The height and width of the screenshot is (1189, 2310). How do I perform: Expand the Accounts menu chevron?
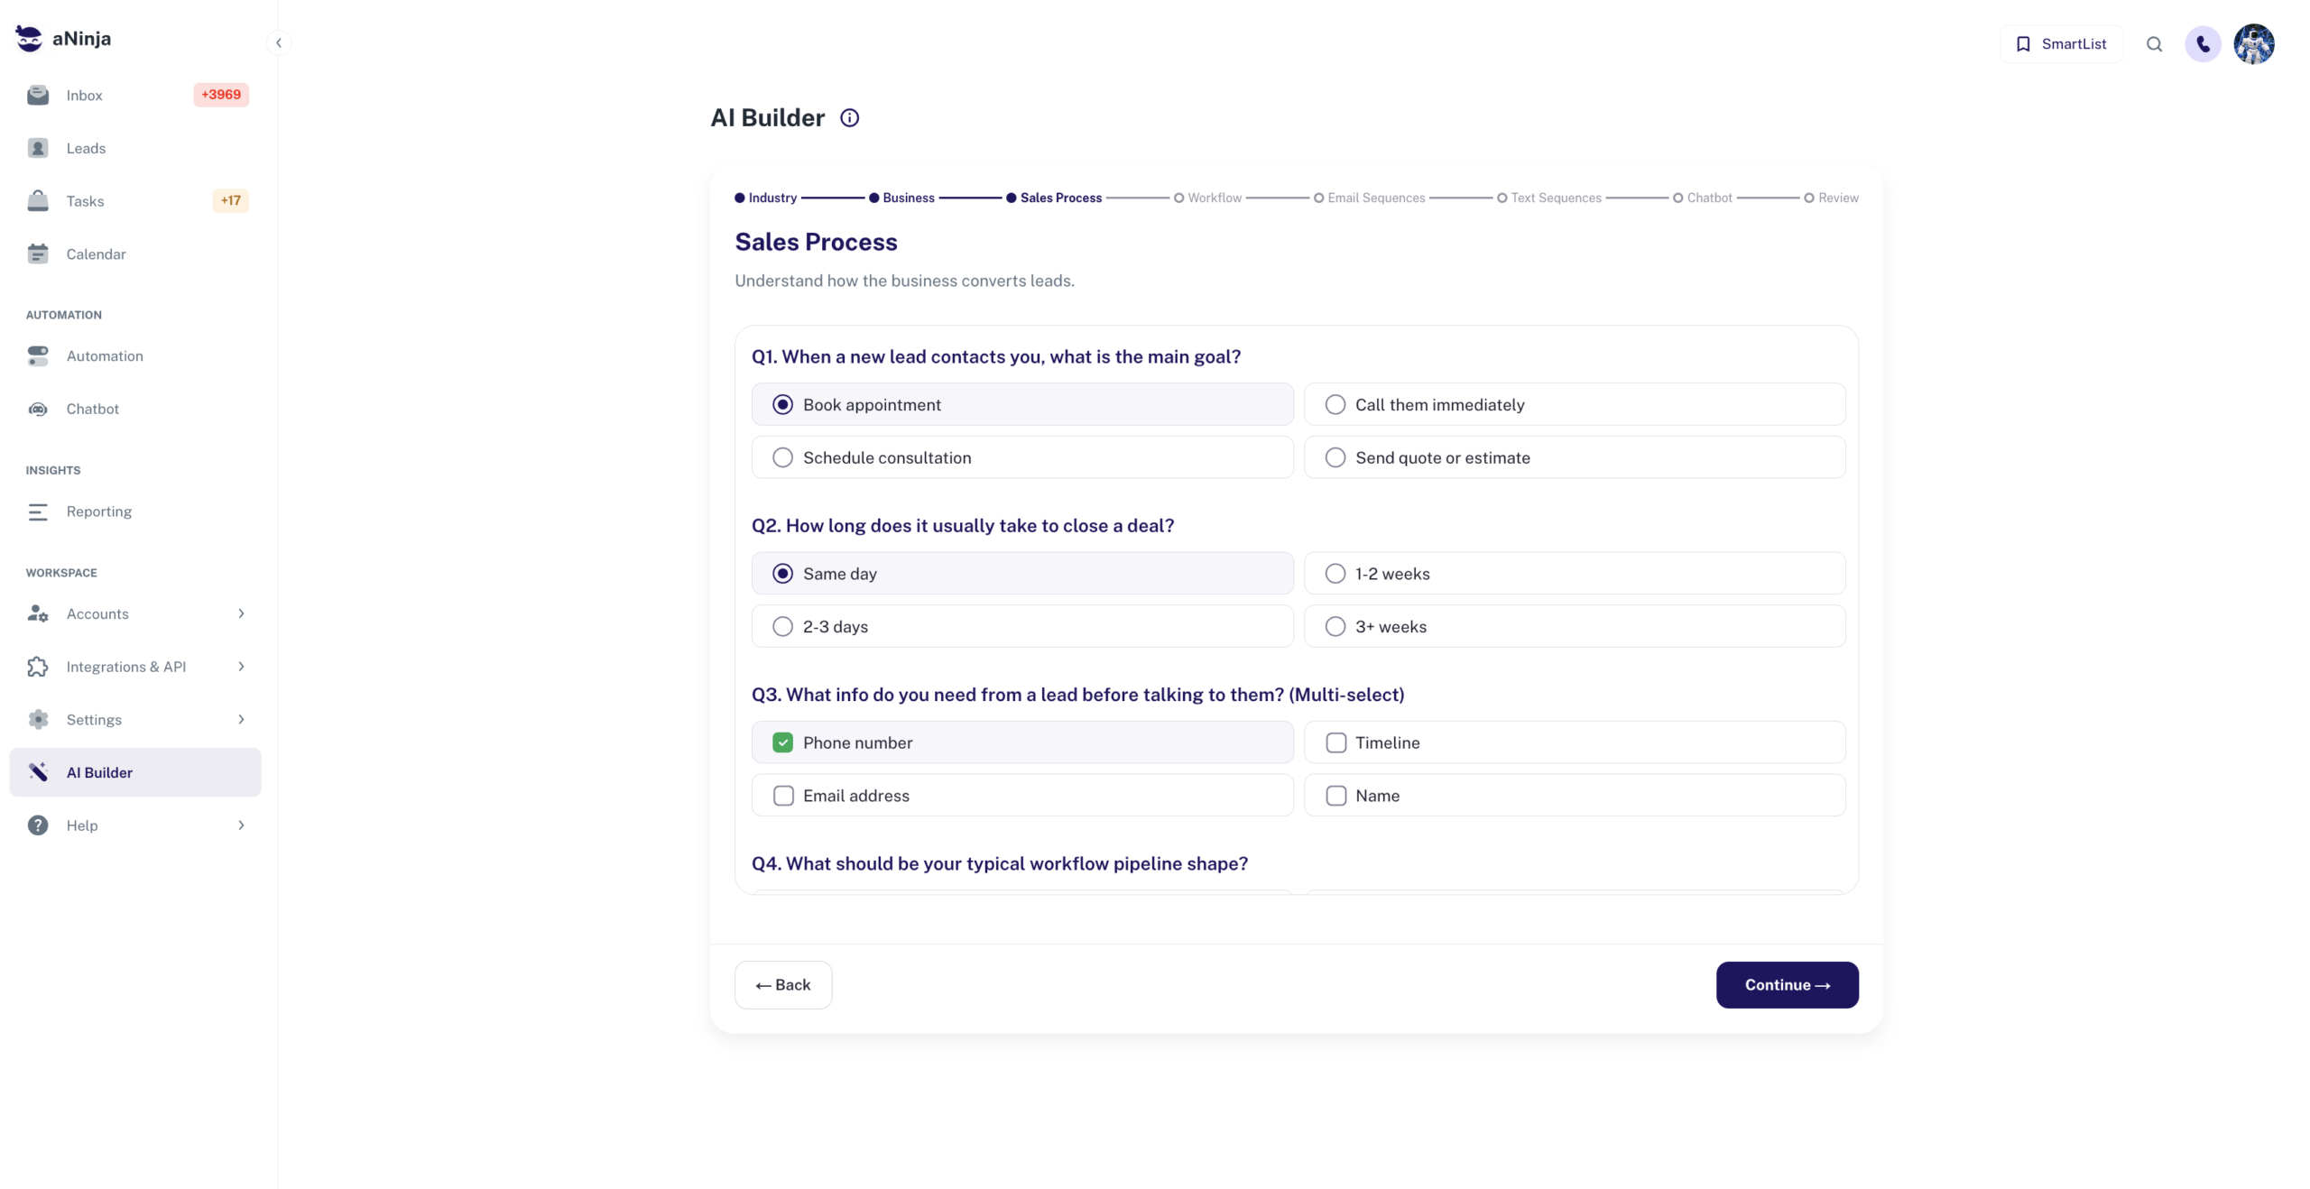[241, 613]
